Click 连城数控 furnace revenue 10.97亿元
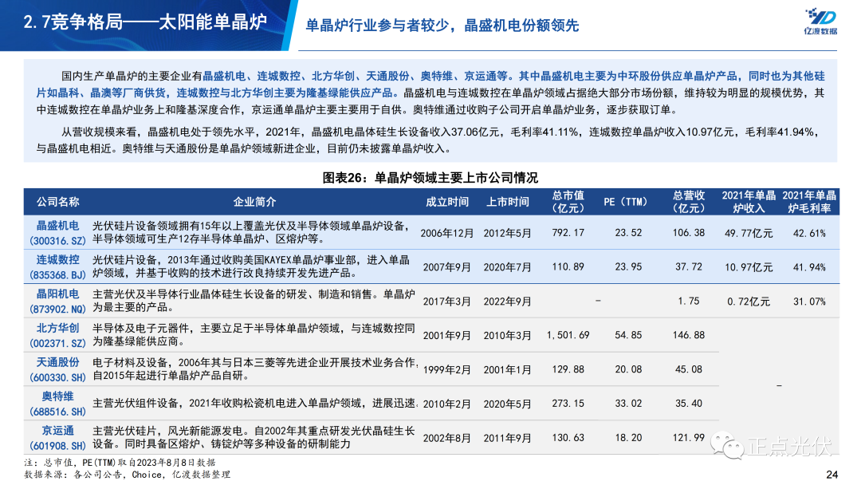 [x=749, y=267]
